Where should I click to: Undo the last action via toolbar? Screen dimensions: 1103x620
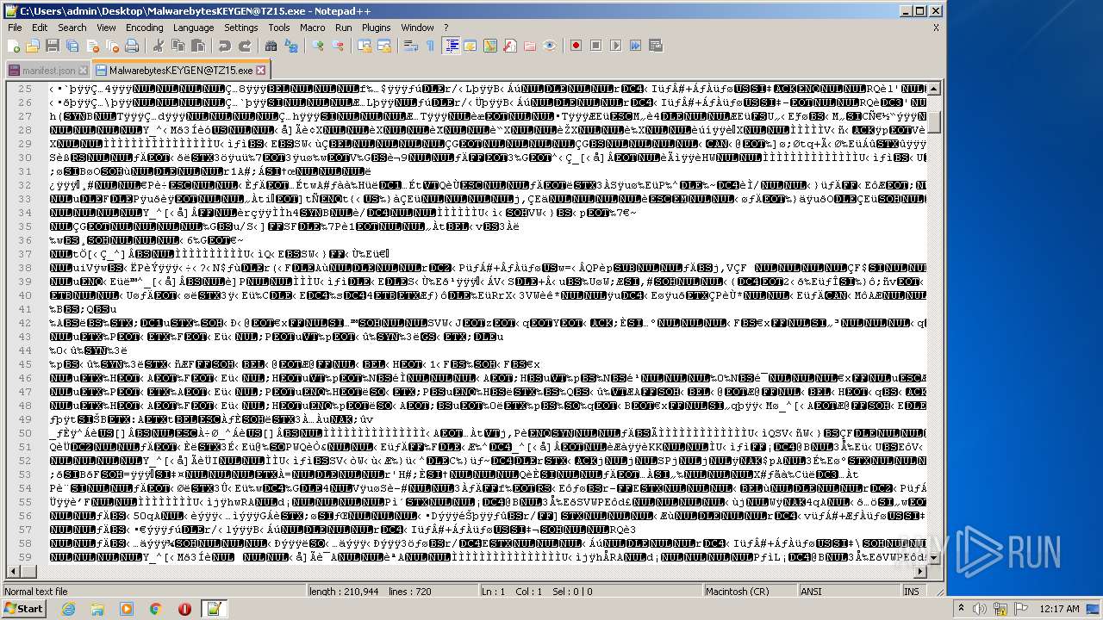(x=225, y=46)
